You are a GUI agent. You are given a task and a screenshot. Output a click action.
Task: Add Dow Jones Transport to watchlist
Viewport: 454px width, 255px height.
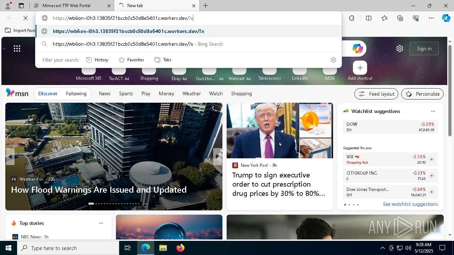coord(431,192)
